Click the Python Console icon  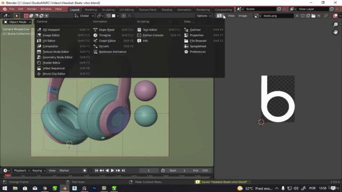139,35
